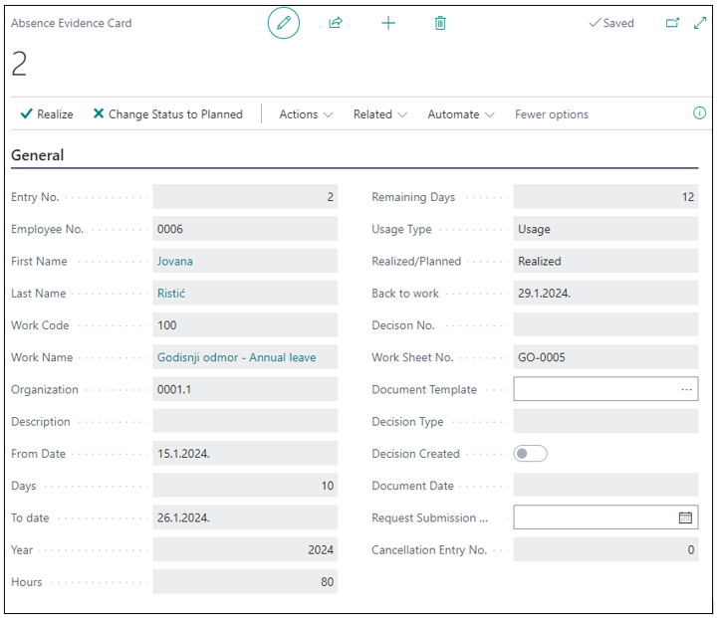Click the pencil edit icon
717x618 pixels.
pyautogui.click(x=284, y=23)
